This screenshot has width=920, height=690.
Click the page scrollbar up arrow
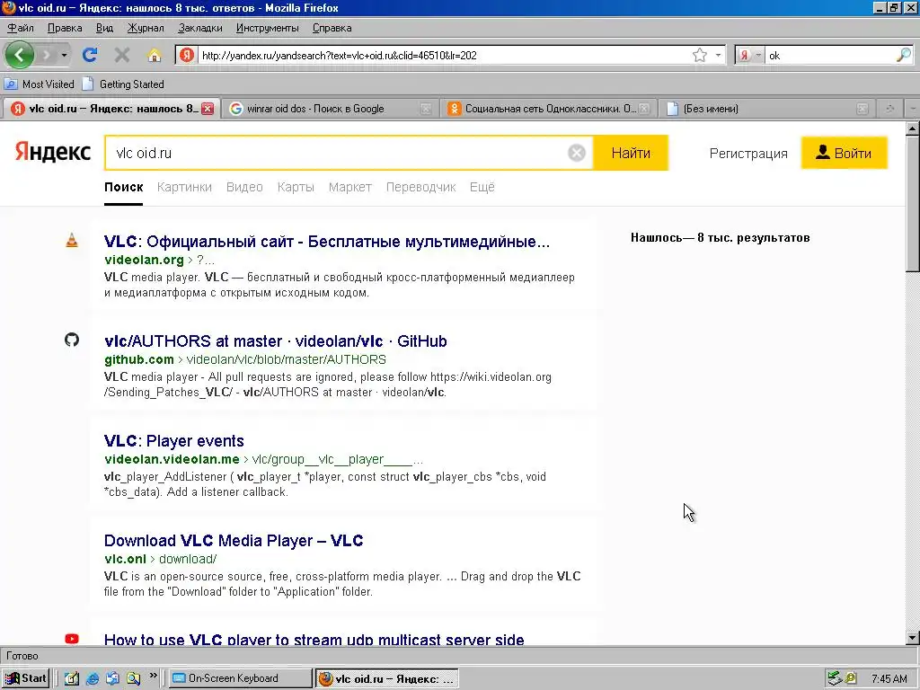[913, 128]
